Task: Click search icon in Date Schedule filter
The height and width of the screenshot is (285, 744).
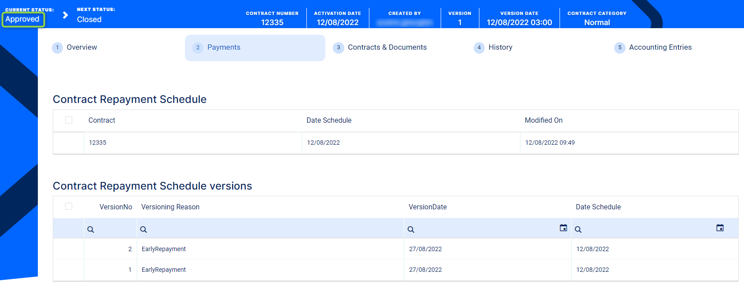Action: pos(578,230)
